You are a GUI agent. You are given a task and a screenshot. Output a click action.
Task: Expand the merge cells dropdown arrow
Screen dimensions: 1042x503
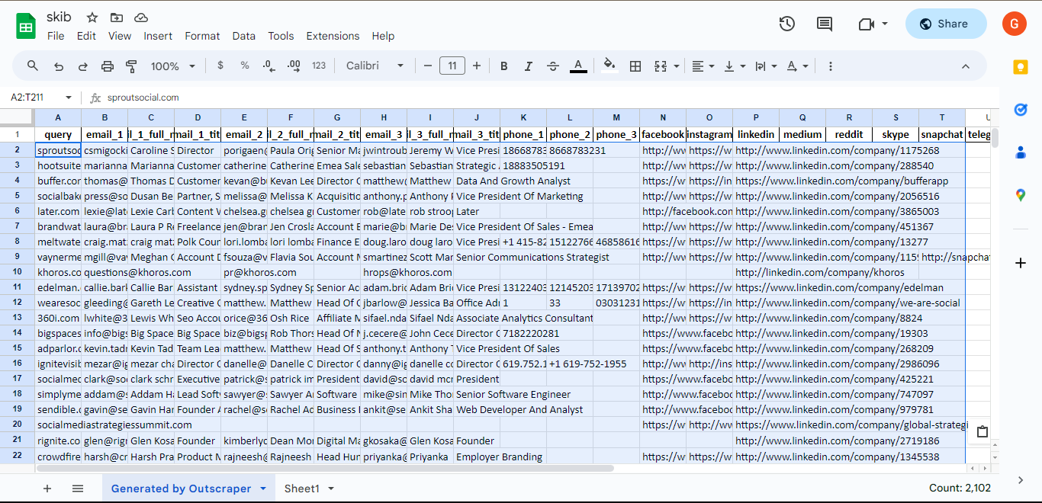click(676, 66)
